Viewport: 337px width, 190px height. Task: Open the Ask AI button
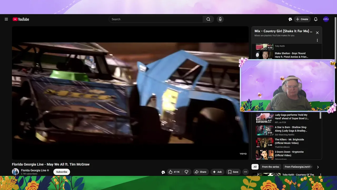[217, 172]
